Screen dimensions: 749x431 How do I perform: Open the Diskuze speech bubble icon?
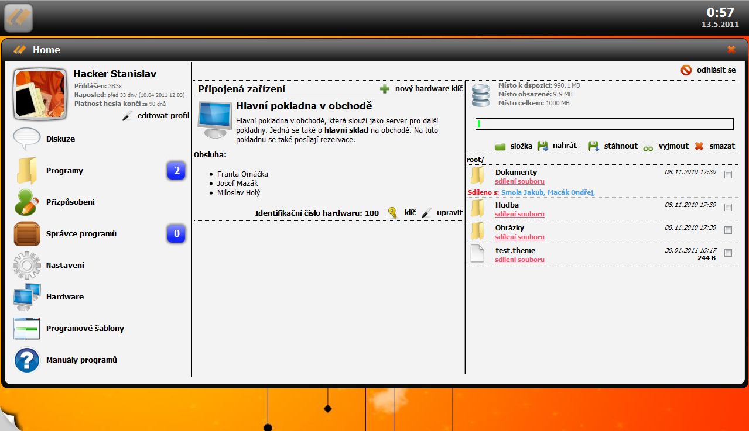(x=27, y=139)
